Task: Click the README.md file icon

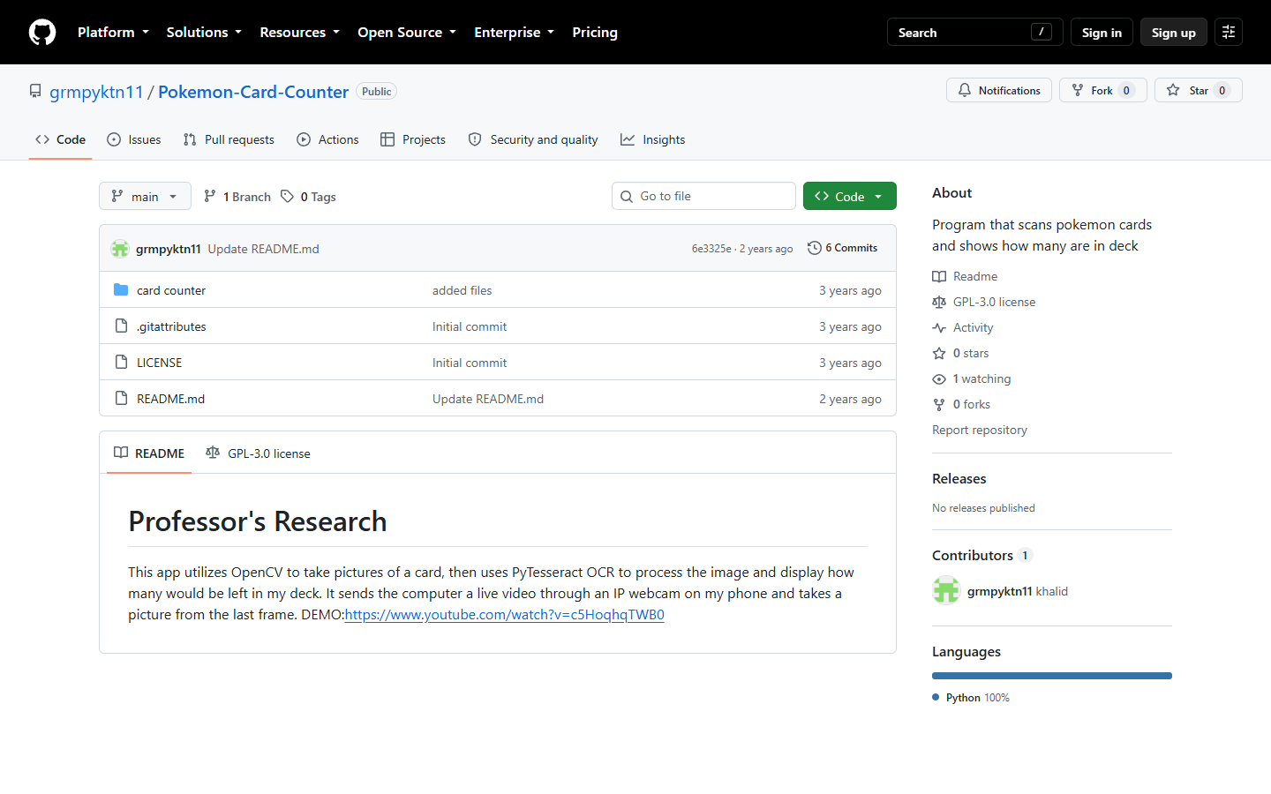Action: 121,399
